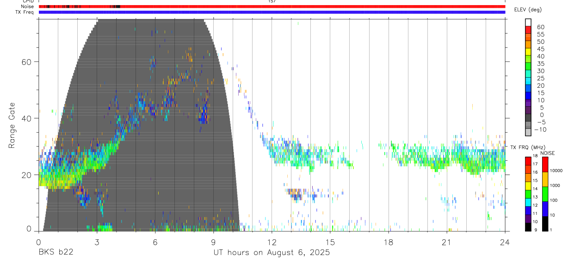Click the x-axis tick label '21'
Viewport: 568px width, 262px height.
click(446, 242)
